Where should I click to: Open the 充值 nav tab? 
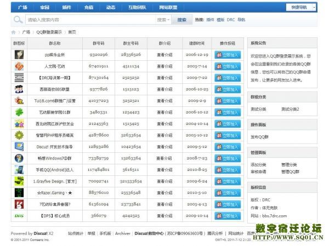coord(89,8)
